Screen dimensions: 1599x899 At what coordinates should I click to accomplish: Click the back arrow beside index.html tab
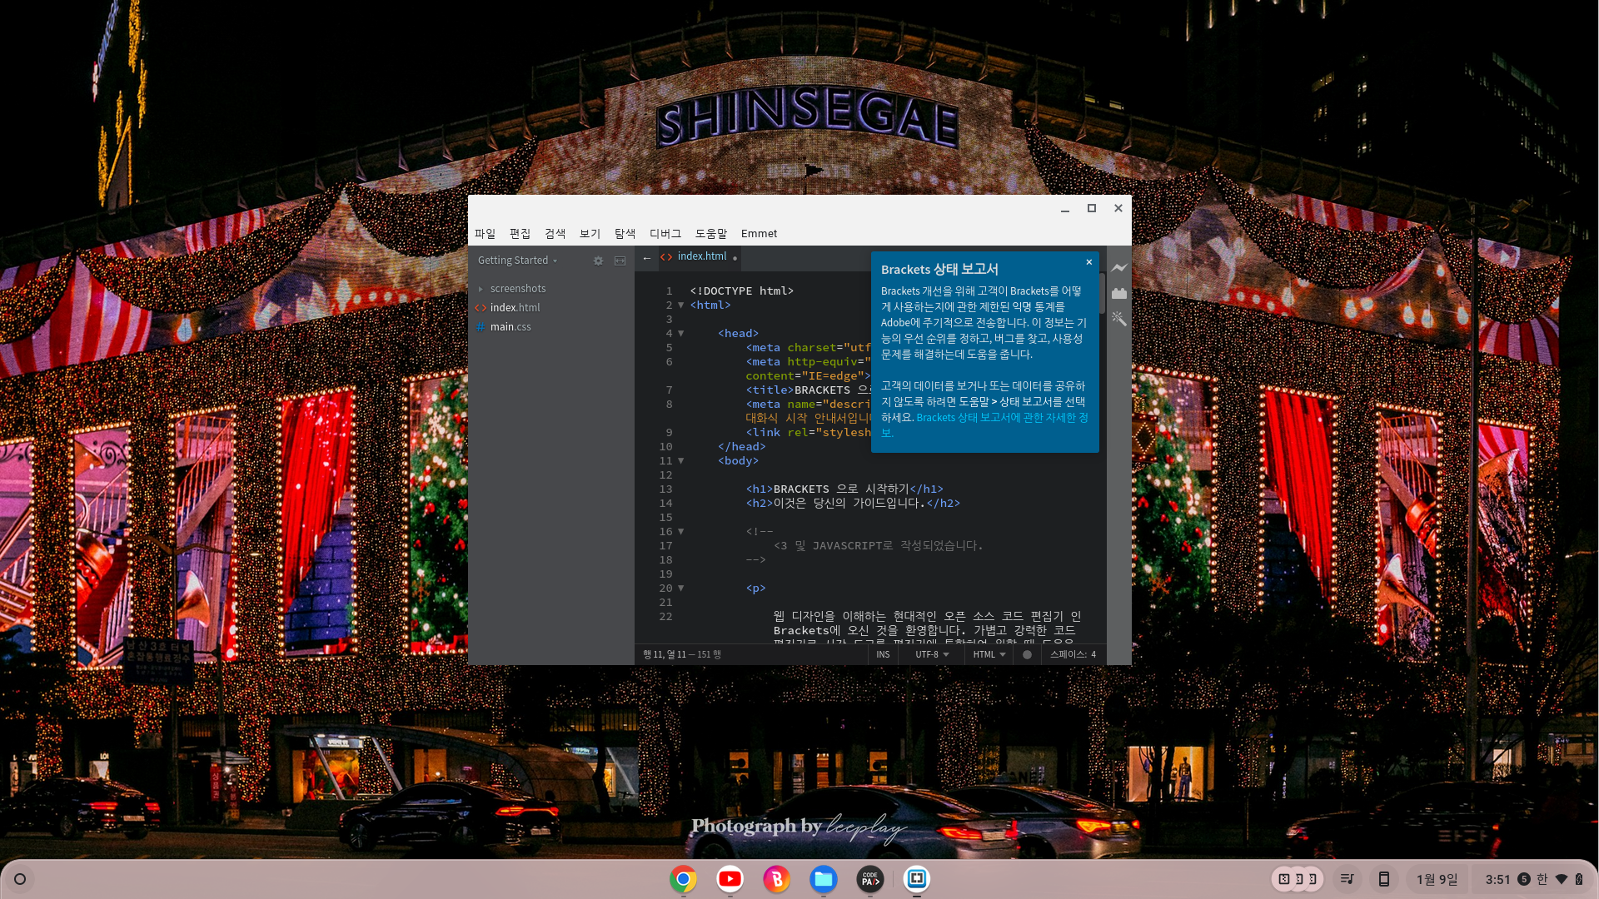(647, 257)
